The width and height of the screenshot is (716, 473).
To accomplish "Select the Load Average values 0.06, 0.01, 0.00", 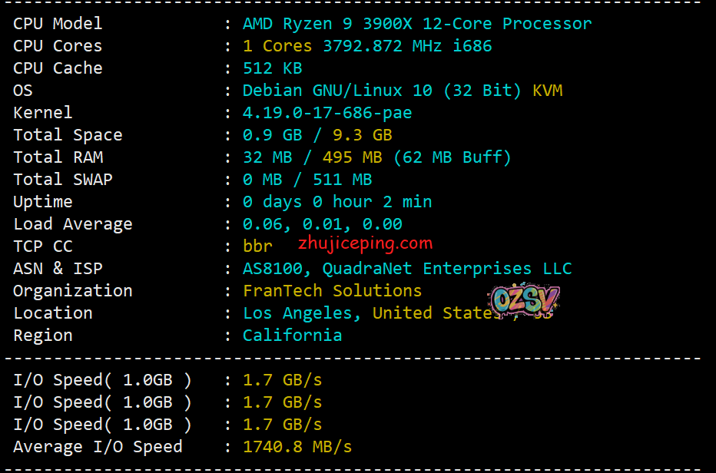I will [x=323, y=224].
